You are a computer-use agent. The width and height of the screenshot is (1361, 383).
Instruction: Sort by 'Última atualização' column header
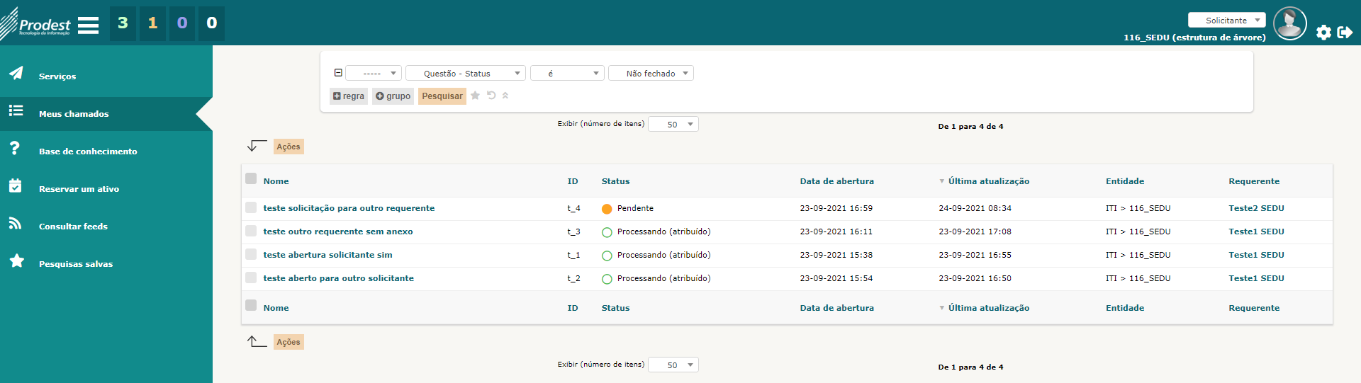989,181
